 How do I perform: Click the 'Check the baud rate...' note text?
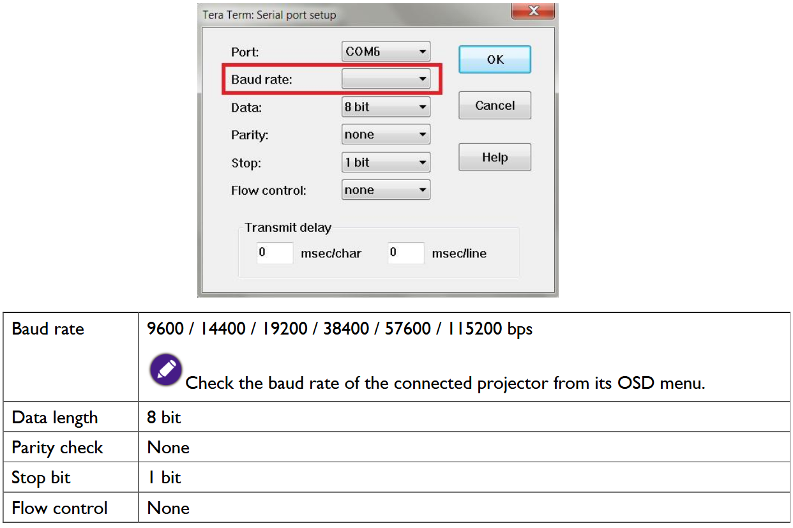[x=445, y=383]
